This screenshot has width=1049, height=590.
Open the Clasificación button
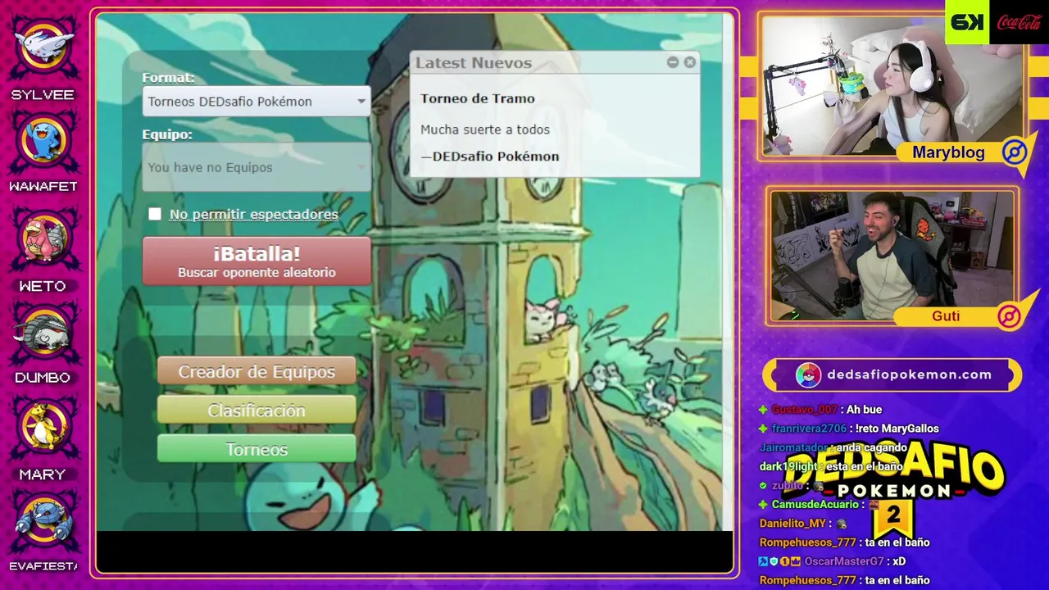[x=257, y=410]
